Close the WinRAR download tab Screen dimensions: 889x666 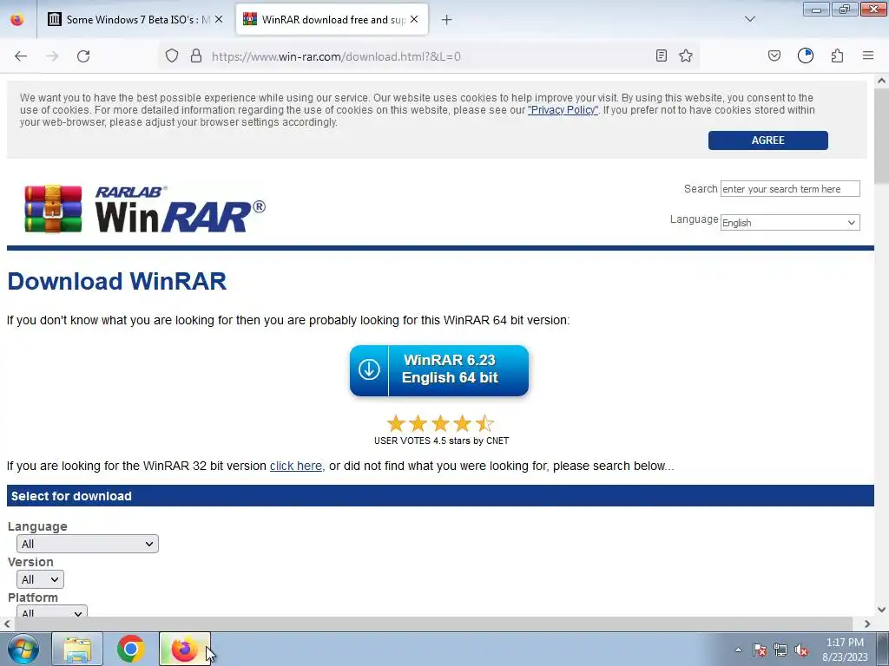coord(414,19)
